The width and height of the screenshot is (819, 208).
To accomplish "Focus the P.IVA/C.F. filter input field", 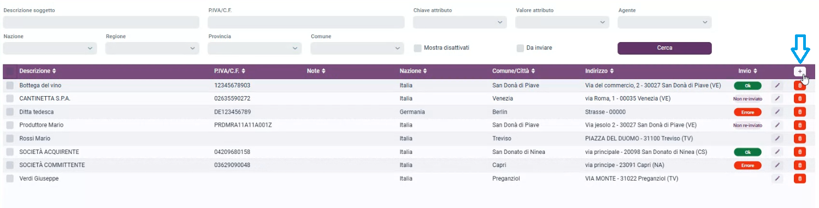I will click(306, 22).
